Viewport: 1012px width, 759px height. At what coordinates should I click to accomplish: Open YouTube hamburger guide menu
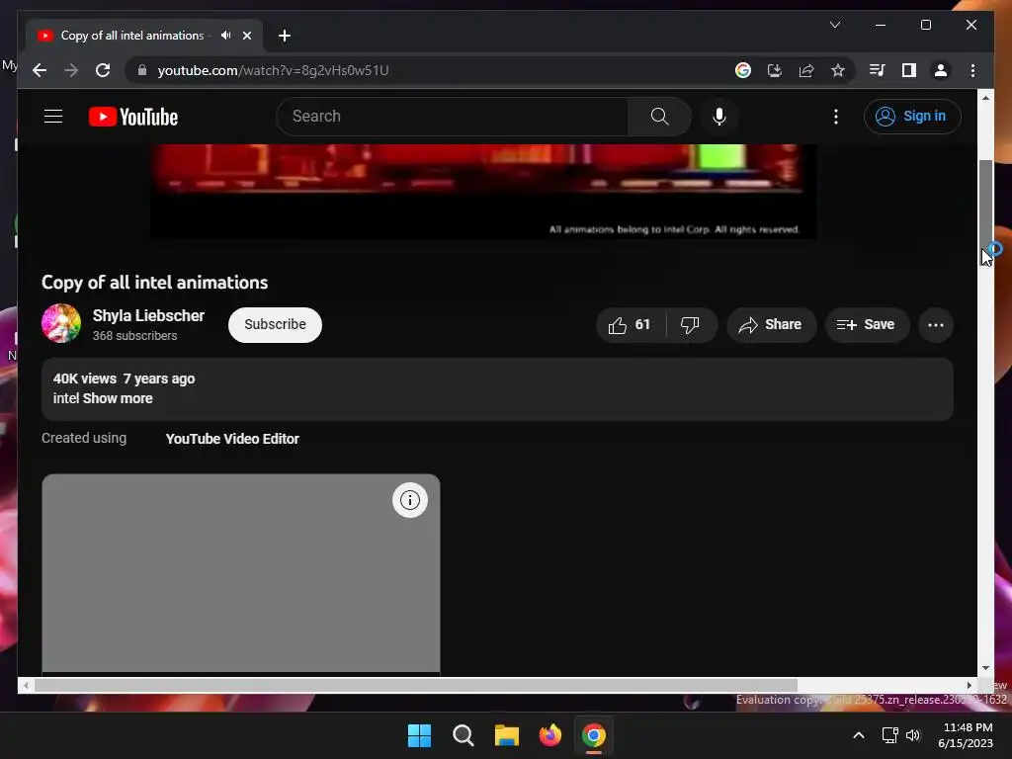(53, 117)
